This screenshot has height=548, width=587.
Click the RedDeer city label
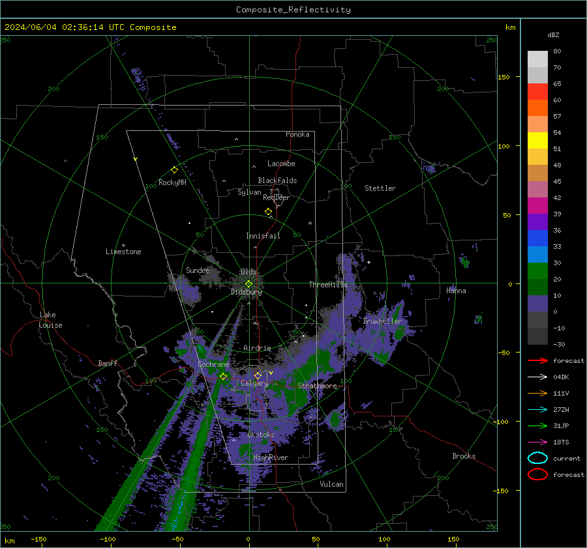click(x=277, y=197)
